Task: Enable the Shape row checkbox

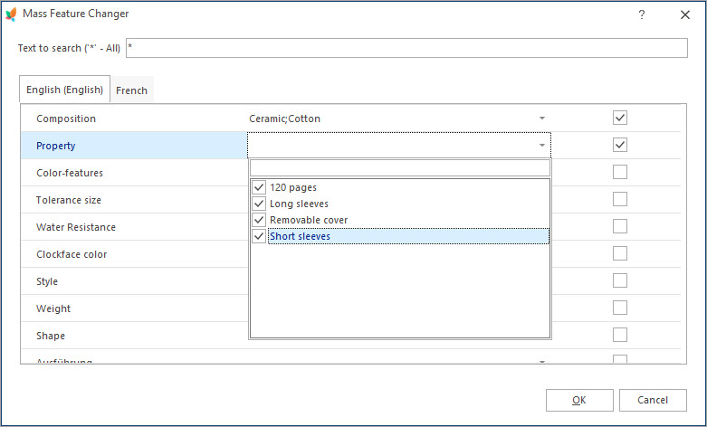Action: pos(620,335)
